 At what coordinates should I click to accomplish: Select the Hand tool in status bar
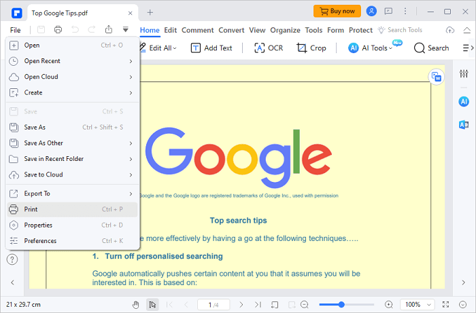136,305
